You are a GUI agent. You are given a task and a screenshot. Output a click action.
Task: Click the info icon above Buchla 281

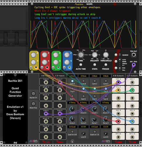click(x=15, y=75)
